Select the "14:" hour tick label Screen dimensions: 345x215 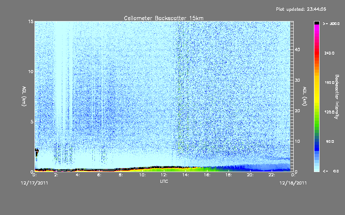tap(185, 175)
